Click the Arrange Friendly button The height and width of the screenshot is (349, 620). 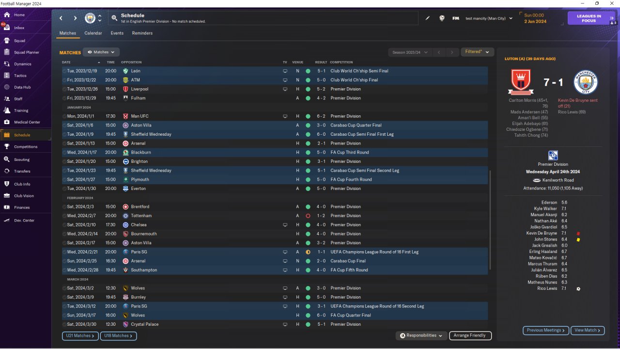(x=470, y=335)
